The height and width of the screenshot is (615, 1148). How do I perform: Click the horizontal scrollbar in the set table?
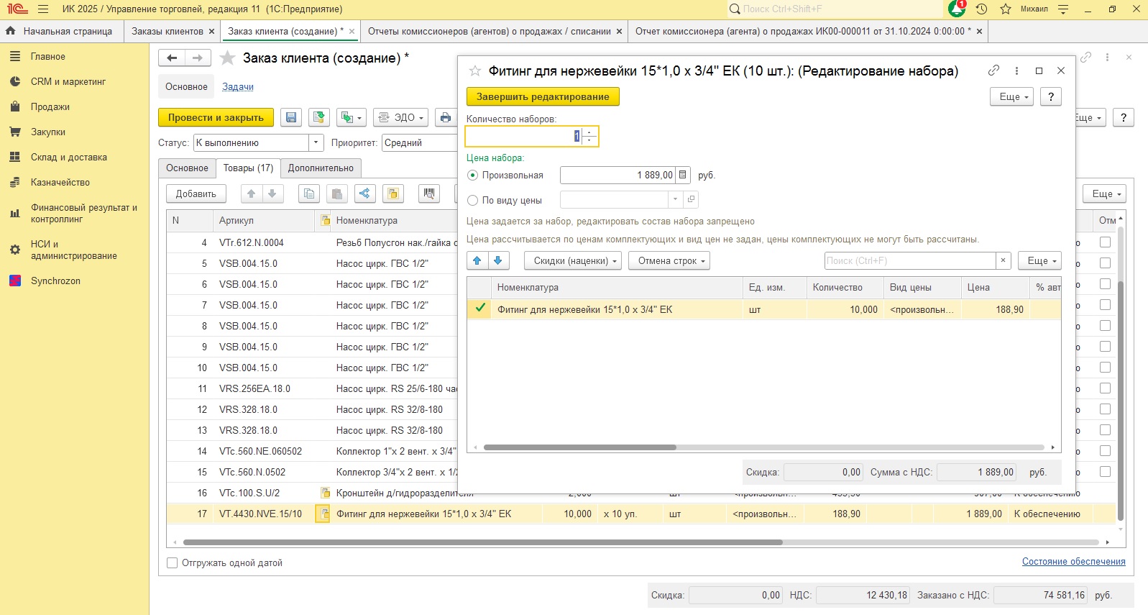click(579, 447)
